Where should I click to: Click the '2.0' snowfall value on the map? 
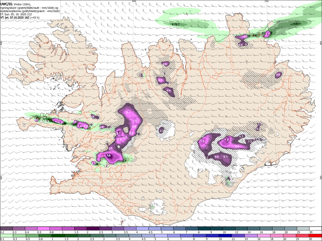pyautogui.click(x=119, y=133)
